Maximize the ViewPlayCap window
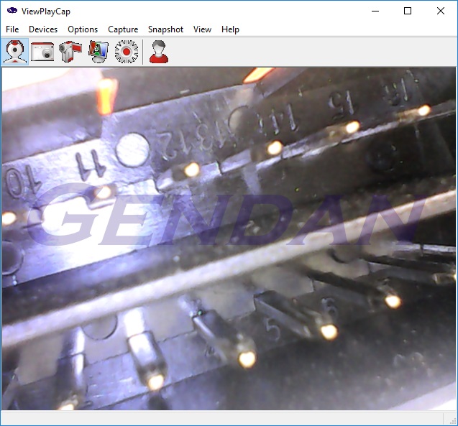This screenshot has width=458, height=426. tap(408, 11)
